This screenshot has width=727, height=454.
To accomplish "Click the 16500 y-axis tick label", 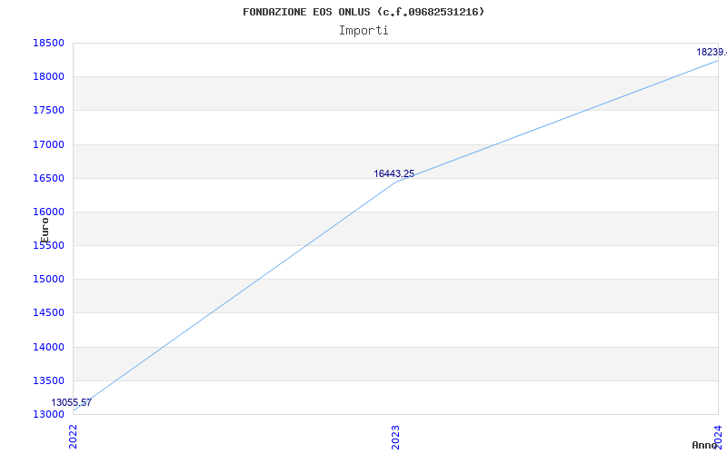I will click(48, 178).
